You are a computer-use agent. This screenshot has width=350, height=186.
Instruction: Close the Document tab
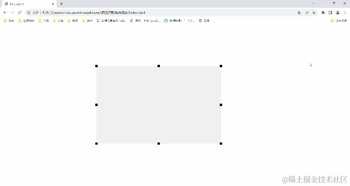(53, 4)
